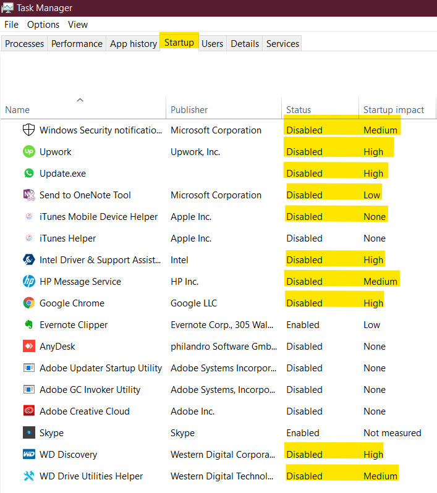Select the 'Upwork' row name
Viewport: 437px width, 493px height.
pos(56,152)
